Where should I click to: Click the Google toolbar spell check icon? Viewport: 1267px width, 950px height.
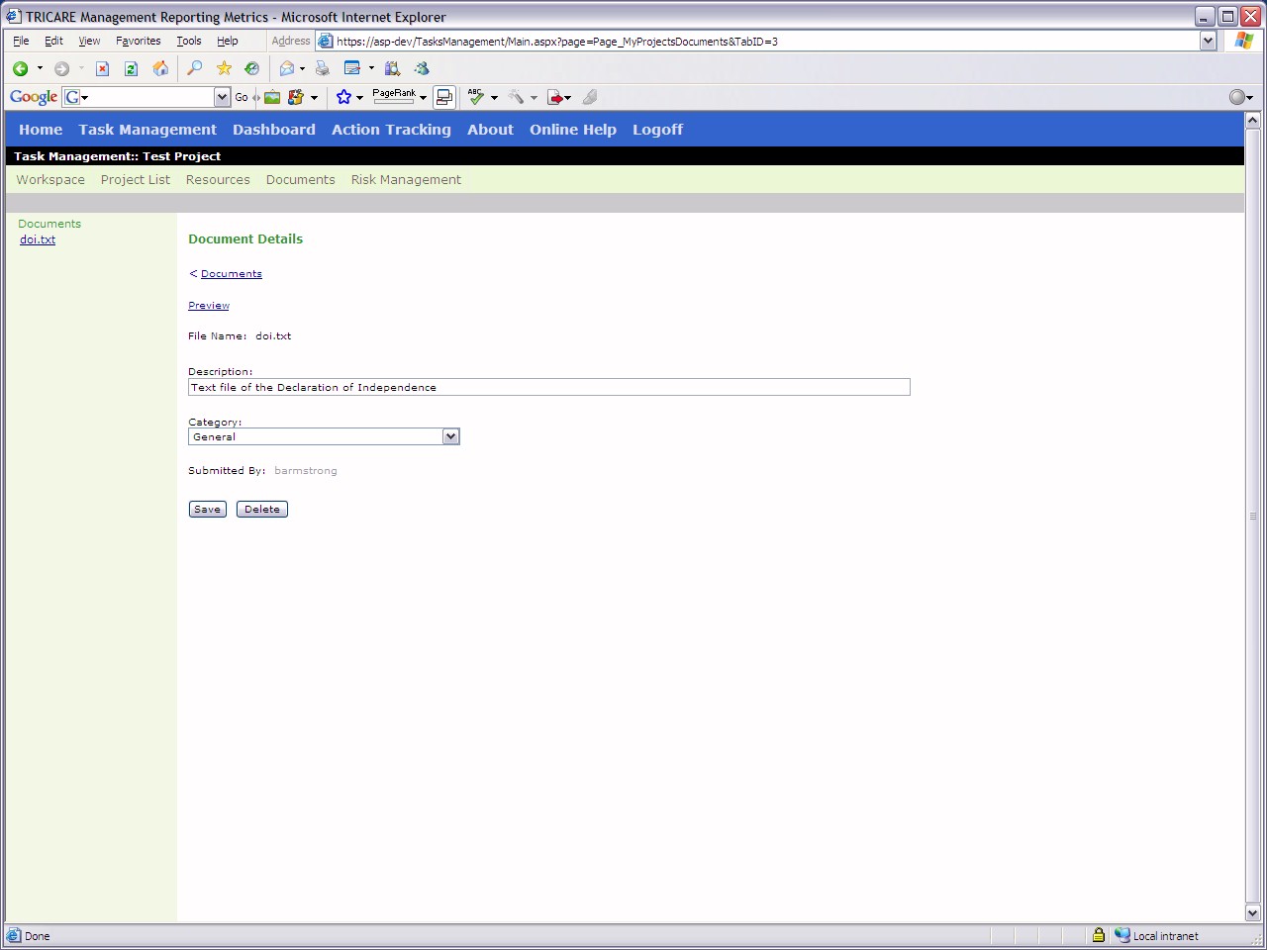(476, 97)
